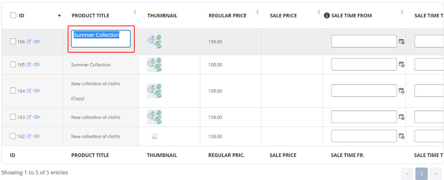
Task: Click the Sale Time From field for row 164
Action: 364,91
